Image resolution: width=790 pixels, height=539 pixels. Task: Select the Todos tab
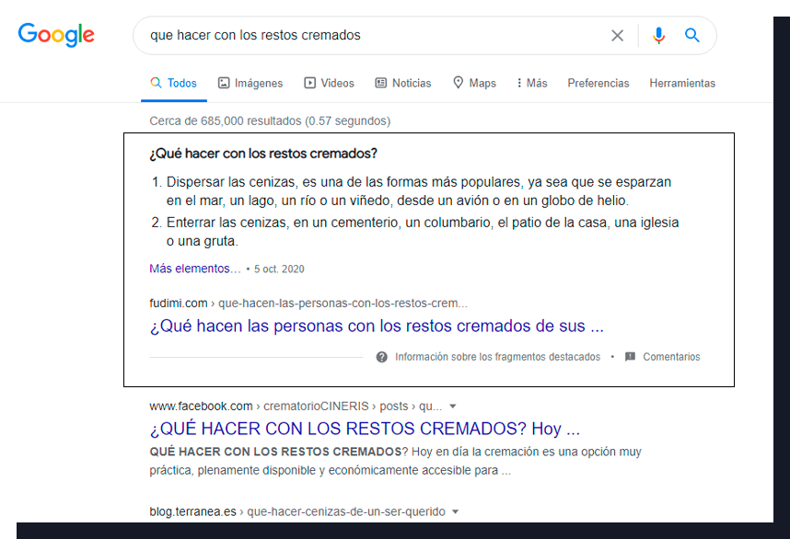click(x=174, y=83)
